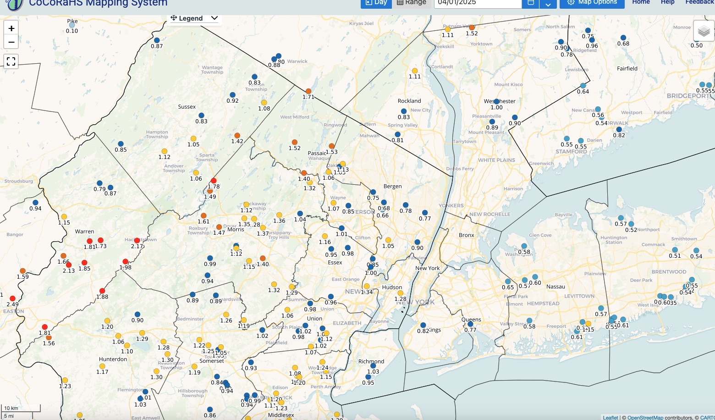Click the 04/01/2025 date field
Viewport: 715px width, 420px height.
click(478, 3)
